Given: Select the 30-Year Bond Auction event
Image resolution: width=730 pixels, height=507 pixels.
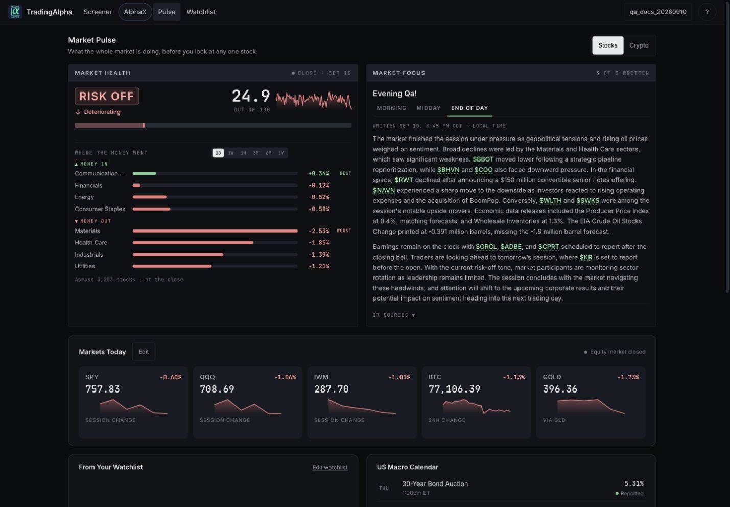Looking at the screenshot, I should pos(511,488).
